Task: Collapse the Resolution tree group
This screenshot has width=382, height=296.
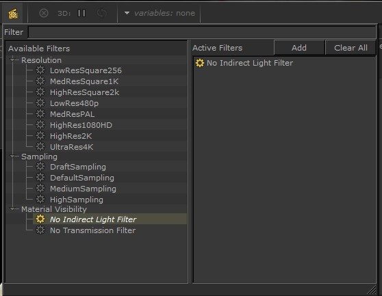Action: coord(12,60)
